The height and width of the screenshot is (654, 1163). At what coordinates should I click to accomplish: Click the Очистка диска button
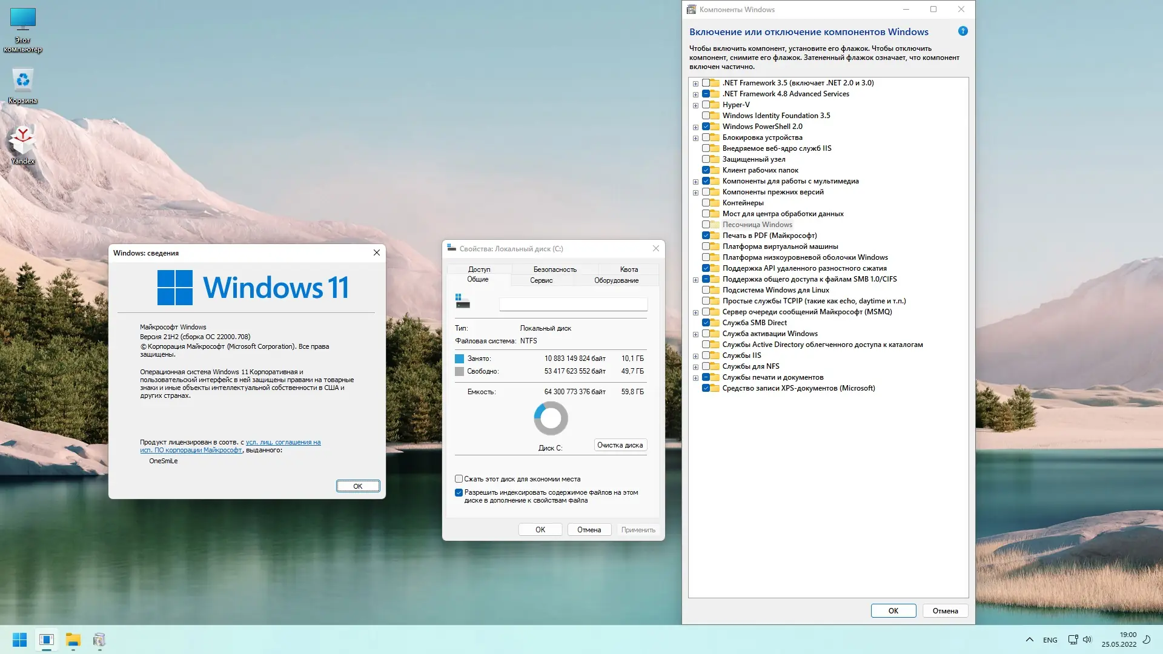tap(620, 445)
